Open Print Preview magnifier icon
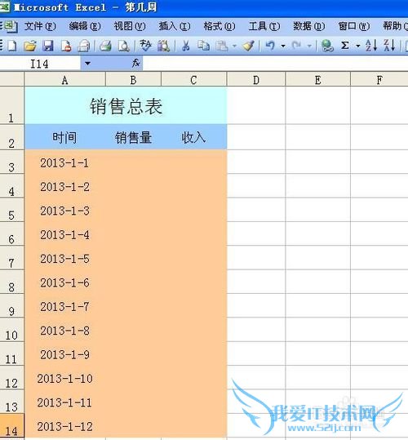The height and width of the screenshot is (440, 408). [123, 46]
